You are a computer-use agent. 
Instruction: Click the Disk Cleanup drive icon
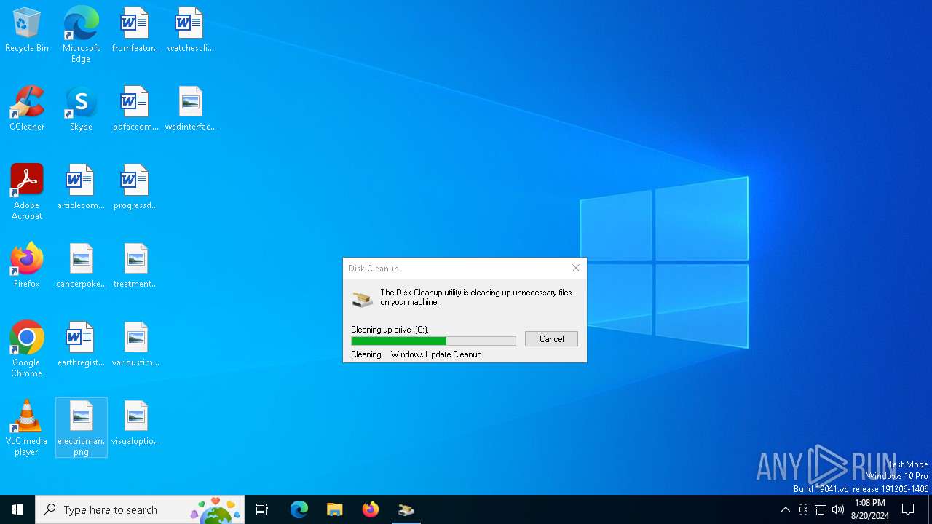pos(362,298)
